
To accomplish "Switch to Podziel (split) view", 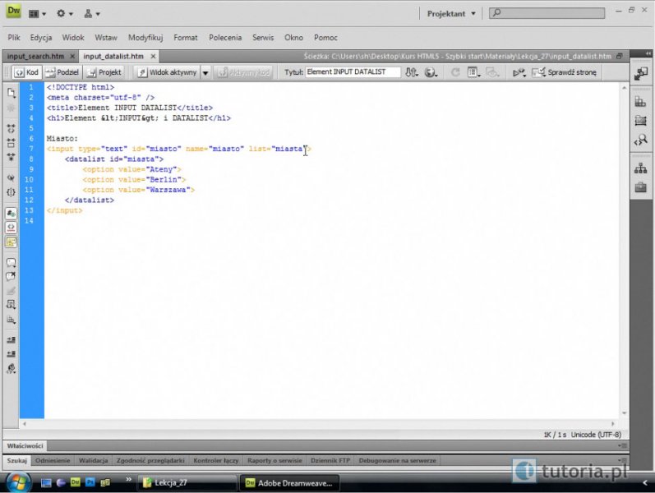I will (62, 72).
